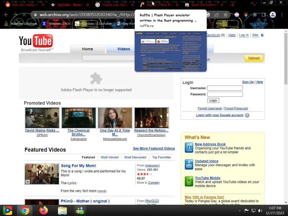288x216 pixels.
Task: Click See More Featured Videos link
Action: [154, 148]
